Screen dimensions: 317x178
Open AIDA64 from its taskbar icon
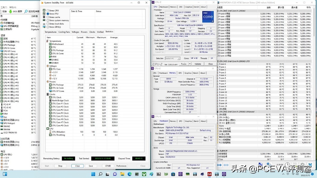point(209,174)
